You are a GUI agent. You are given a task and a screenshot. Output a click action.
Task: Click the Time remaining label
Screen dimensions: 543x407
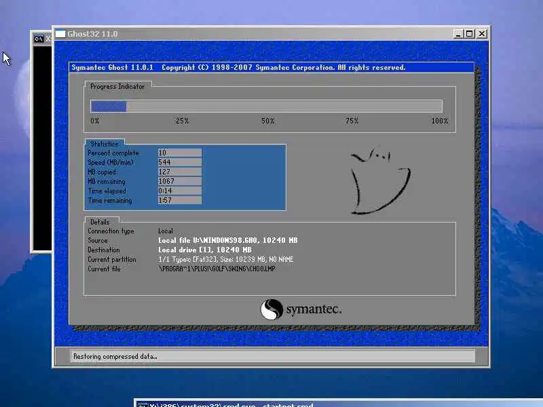click(x=109, y=200)
